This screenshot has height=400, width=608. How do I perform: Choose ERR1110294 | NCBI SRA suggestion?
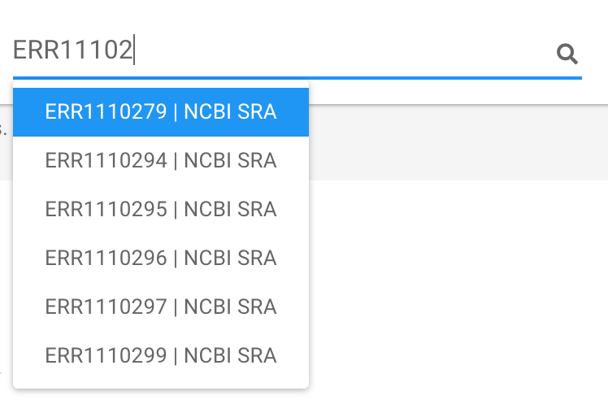161,161
